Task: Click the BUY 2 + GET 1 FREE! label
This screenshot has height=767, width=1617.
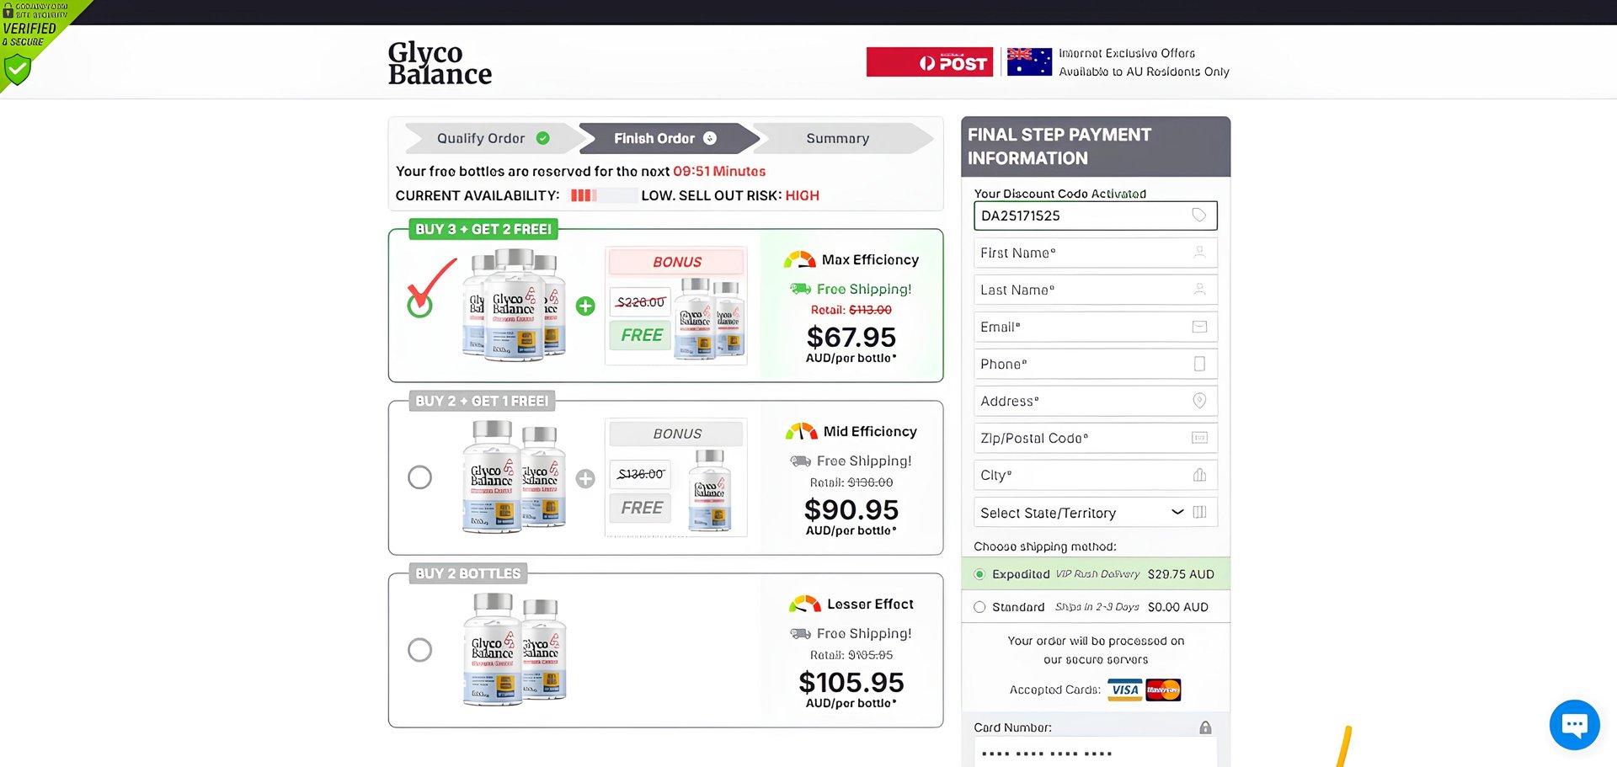Action: (x=482, y=401)
